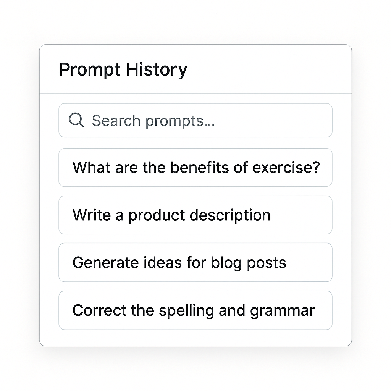Select Correct the spelling and grammar prompt
The image size is (391, 391).
[195, 310]
